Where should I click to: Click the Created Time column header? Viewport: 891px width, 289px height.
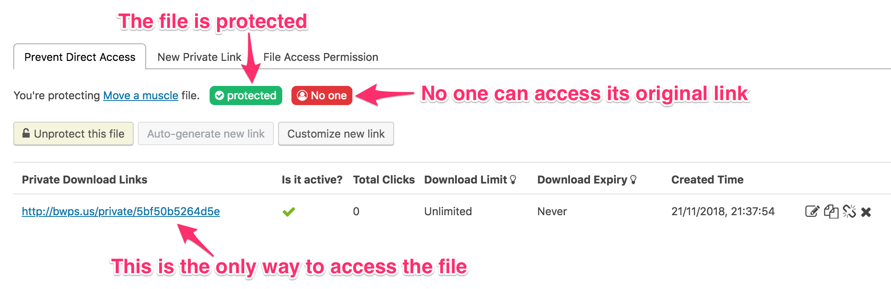click(x=707, y=180)
